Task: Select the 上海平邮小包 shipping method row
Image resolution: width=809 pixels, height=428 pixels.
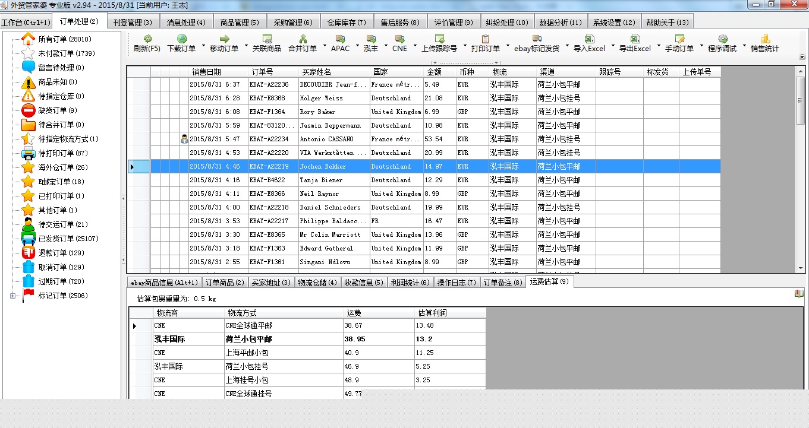Action: 307,353
